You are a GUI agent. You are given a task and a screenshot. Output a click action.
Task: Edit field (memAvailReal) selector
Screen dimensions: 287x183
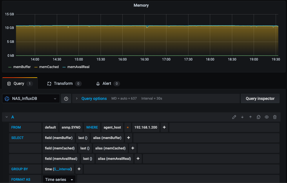pyautogui.click(x=61, y=159)
